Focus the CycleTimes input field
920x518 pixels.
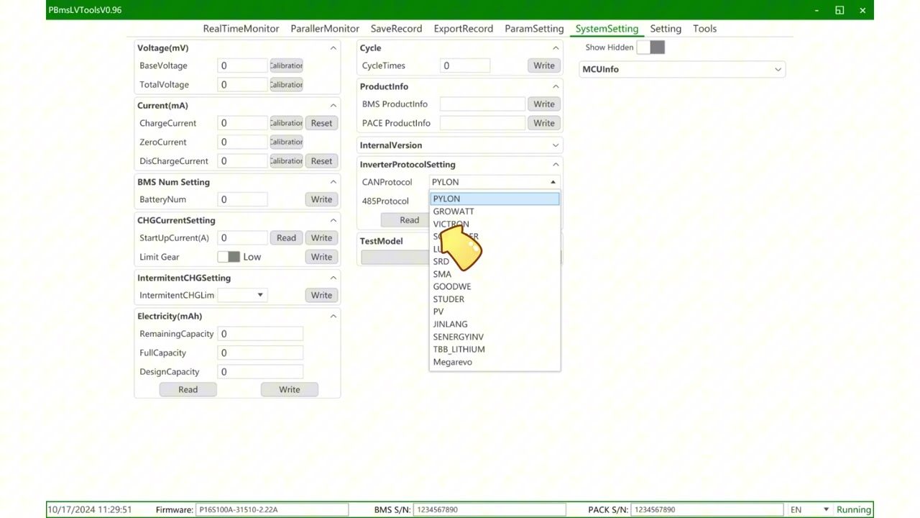click(465, 65)
